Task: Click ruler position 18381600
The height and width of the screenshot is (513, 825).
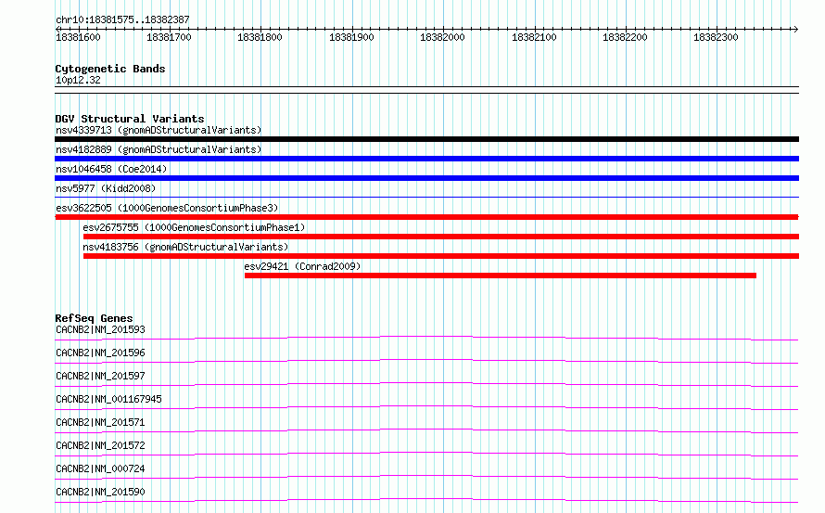Action: [78, 37]
